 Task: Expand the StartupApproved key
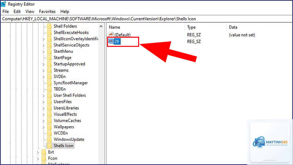click(43, 65)
